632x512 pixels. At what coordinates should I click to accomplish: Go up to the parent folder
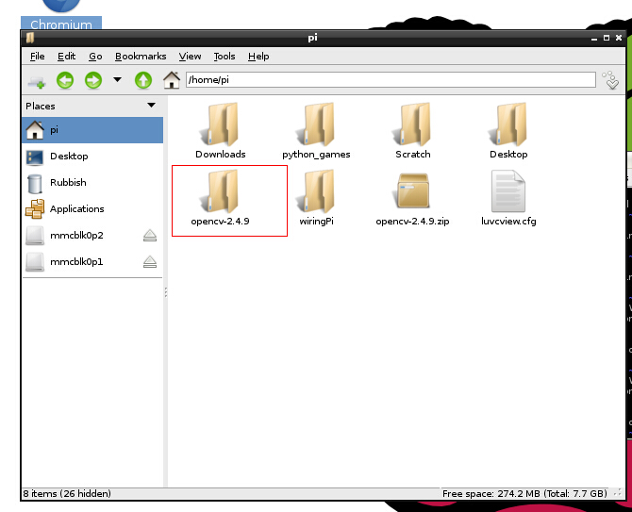tap(143, 81)
